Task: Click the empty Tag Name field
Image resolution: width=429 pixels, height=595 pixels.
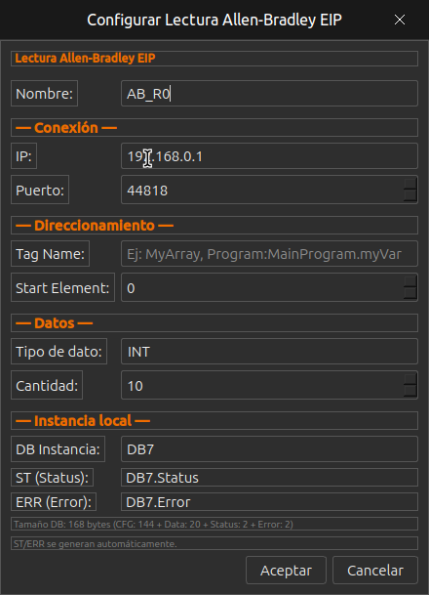Action: coord(269,253)
